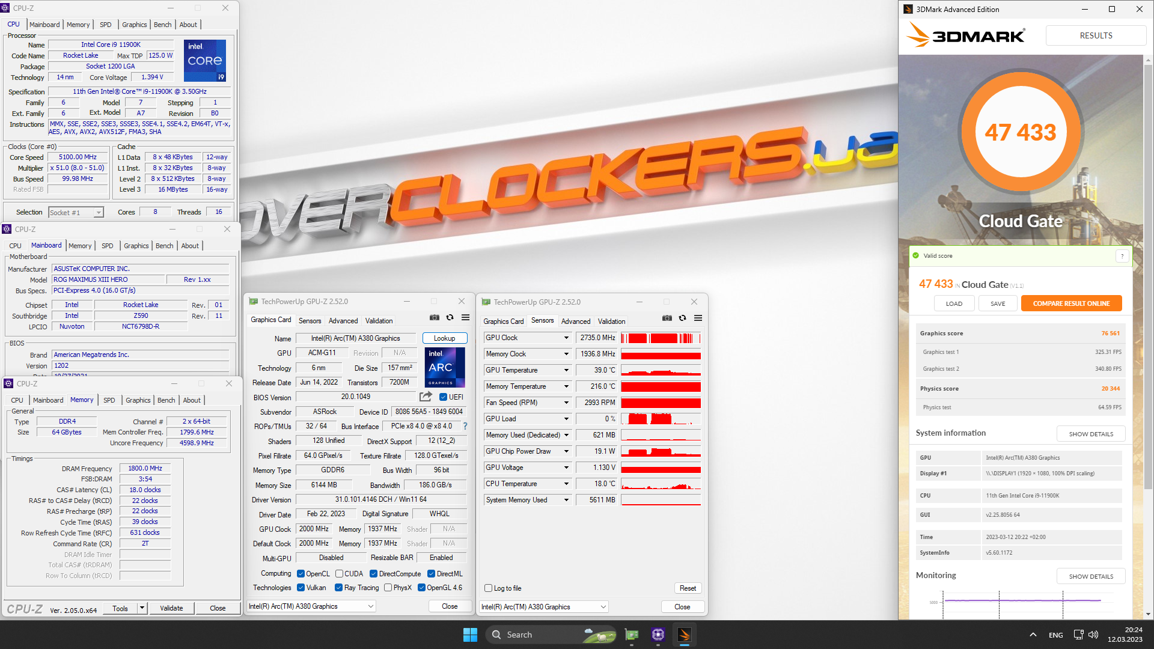Refresh GPU-Z Graphics Card window data
The image size is (1154, 649).
coord(450,317)
